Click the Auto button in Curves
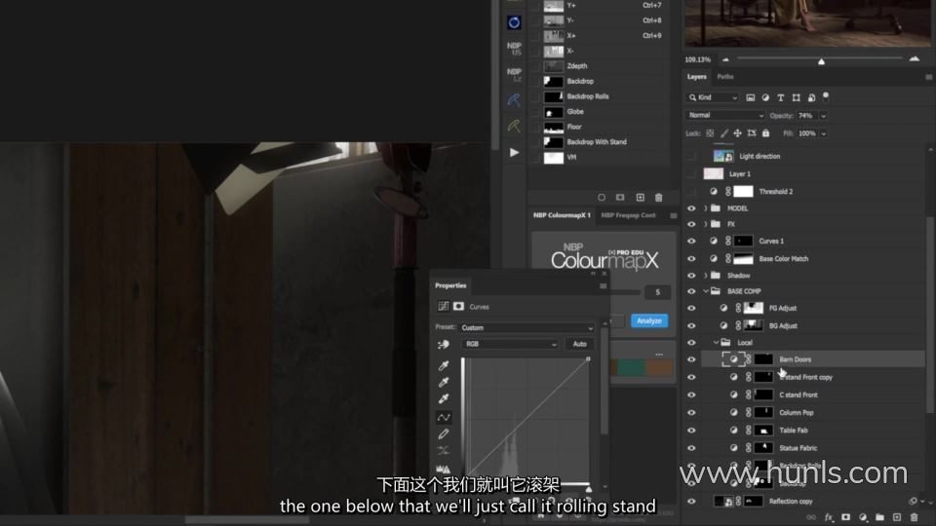This screenshot has width=936, height=526. [x=579, y=344]
